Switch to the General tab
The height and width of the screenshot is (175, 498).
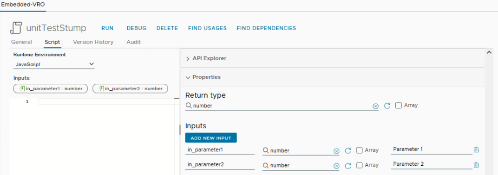tap(21, 42)
